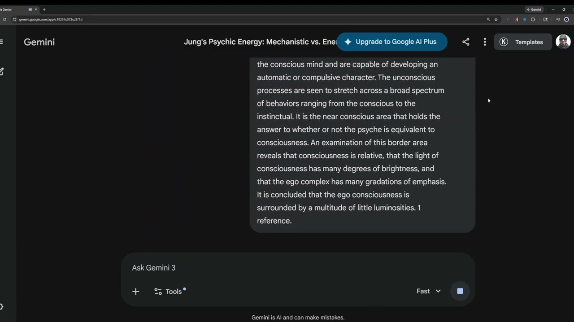Open the media controls icon in toolbar
The width and height of the screenshot is (574, 322).
[x=558, y=19]
